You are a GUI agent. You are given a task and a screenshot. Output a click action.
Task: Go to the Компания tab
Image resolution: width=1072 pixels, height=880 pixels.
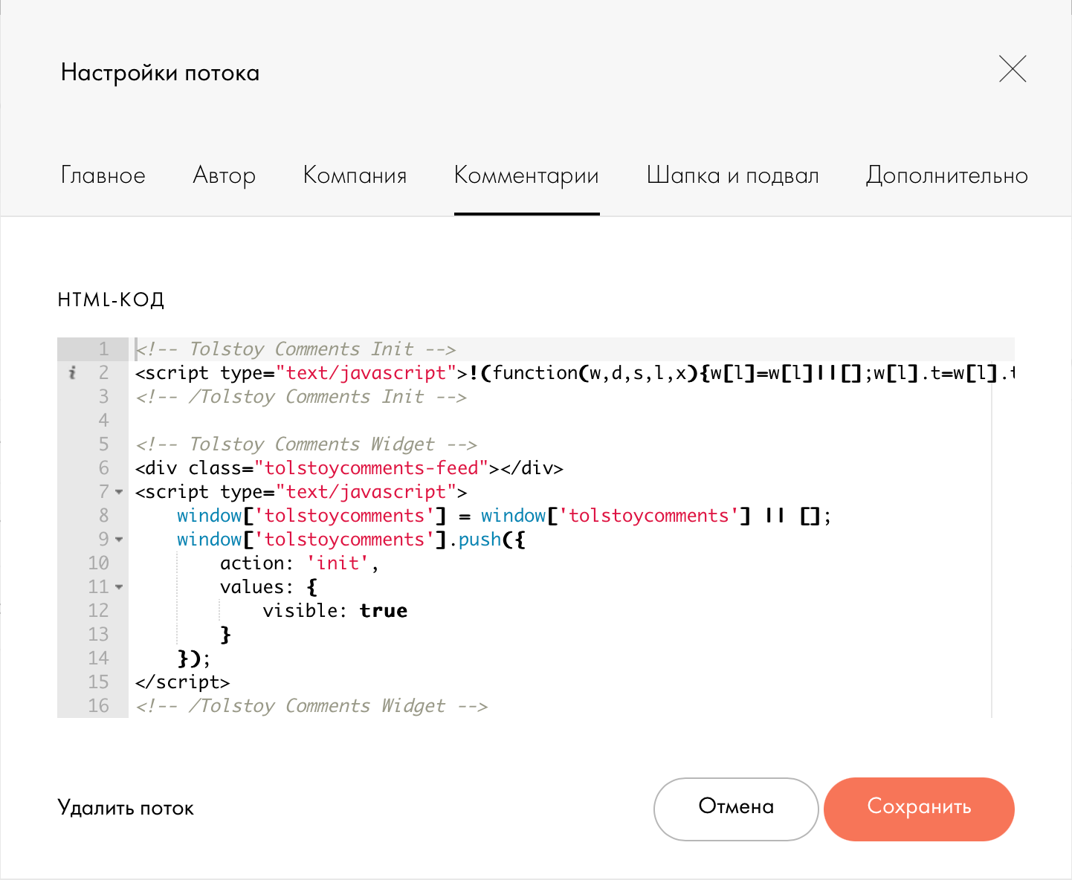[x=355, y=175]
